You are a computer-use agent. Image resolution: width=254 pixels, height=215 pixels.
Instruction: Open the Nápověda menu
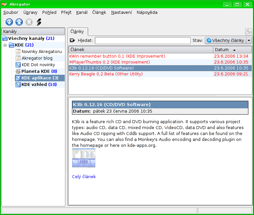pos(147,13)
